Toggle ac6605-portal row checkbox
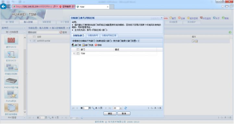 [x=34, y=41]
